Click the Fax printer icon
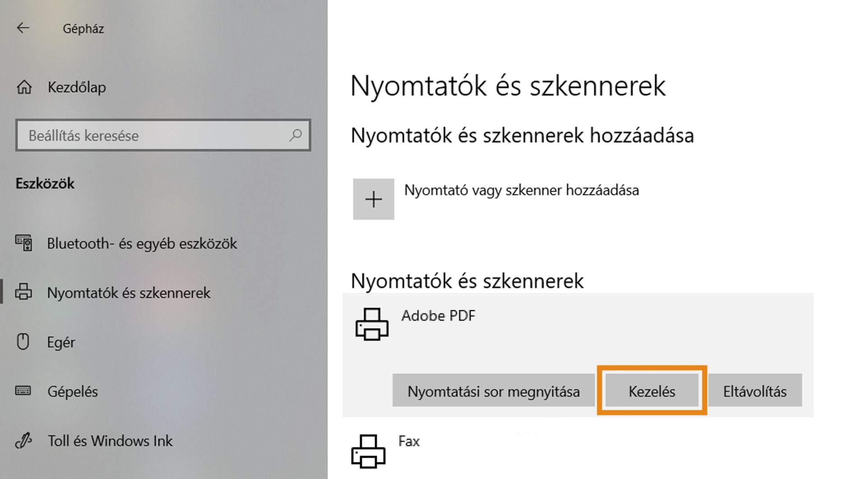Image resolution: width=867 pixels, height=479 pixels. point(369,451)
